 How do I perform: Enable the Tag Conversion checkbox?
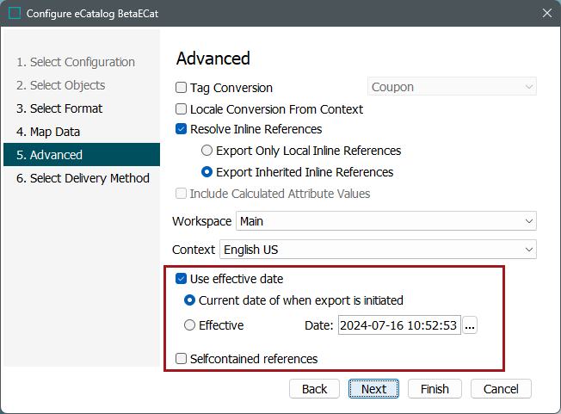tap(182, 88)
